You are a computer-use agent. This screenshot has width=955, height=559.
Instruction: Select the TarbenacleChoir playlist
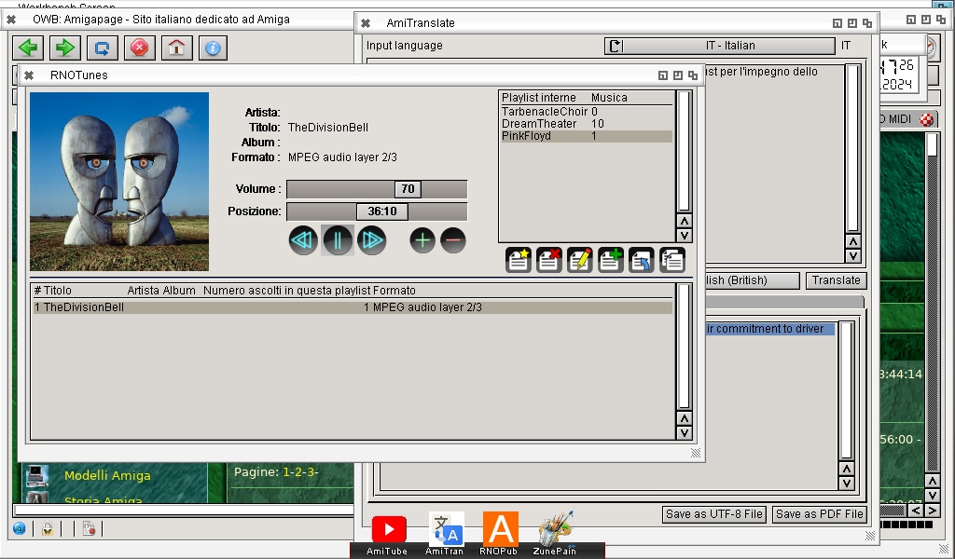pyautogui.click(x=545, y=112)
